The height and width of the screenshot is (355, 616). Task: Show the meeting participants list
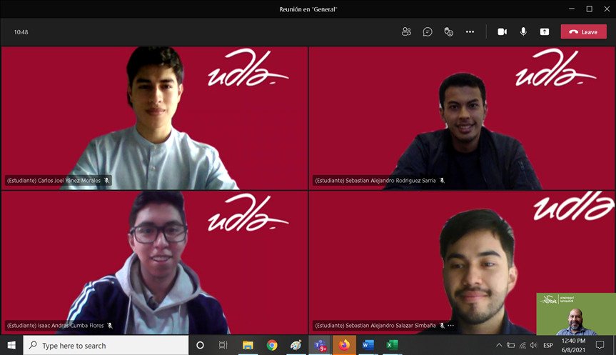tap(406, 31)
